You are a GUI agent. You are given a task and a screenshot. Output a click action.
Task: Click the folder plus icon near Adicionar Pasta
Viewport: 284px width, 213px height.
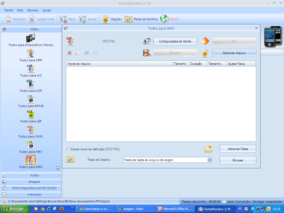coord(208,149)
